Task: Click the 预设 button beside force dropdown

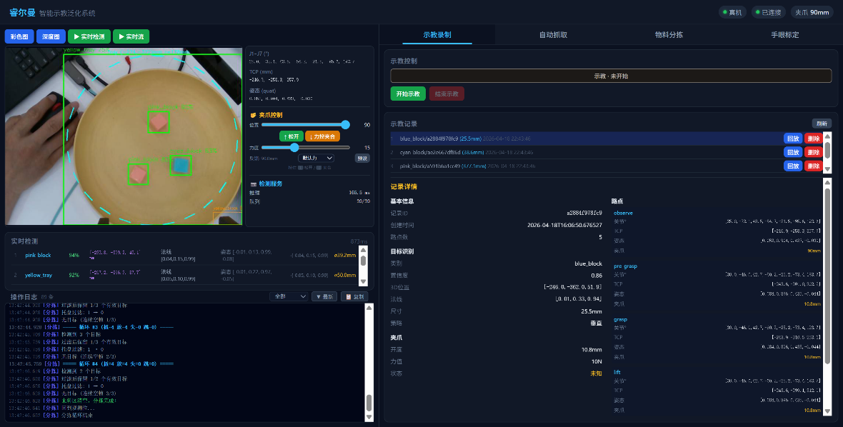Action: (362, 158)
